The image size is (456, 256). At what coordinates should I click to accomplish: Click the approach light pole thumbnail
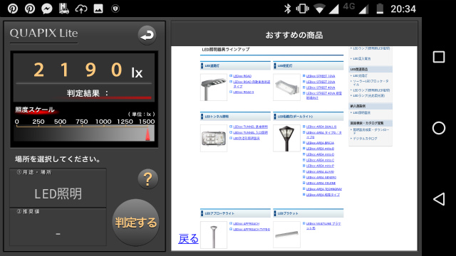[x=214, y=235]
